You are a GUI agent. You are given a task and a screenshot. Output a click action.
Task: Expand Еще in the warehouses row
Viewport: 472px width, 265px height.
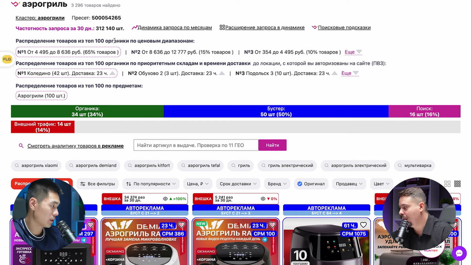350,73
